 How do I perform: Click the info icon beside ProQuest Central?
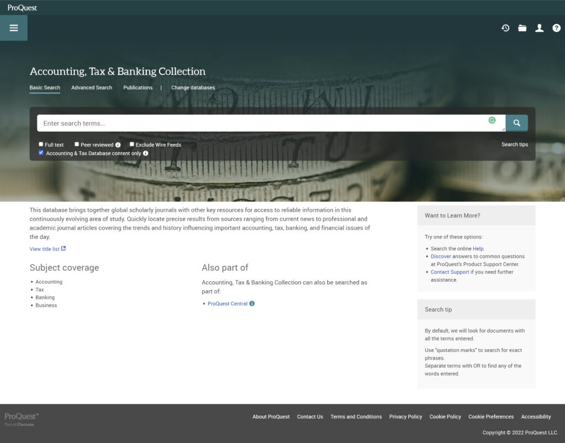click(x=252, y=303)
